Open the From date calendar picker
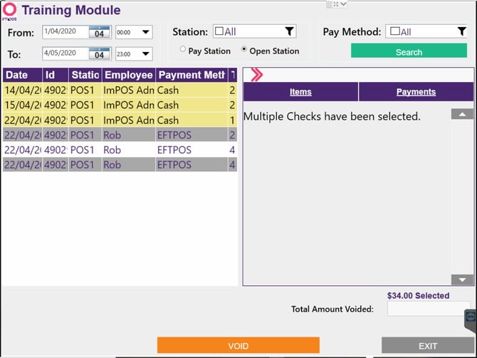Viewport: 477px width, 358px height. (99, 32)
